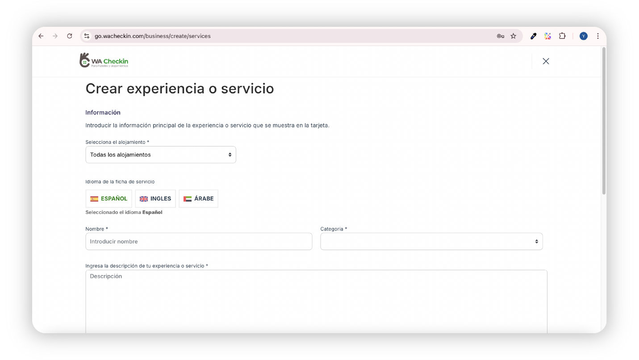
Task: Focus the Descripción text area
Action: click(x=316, y=300)
